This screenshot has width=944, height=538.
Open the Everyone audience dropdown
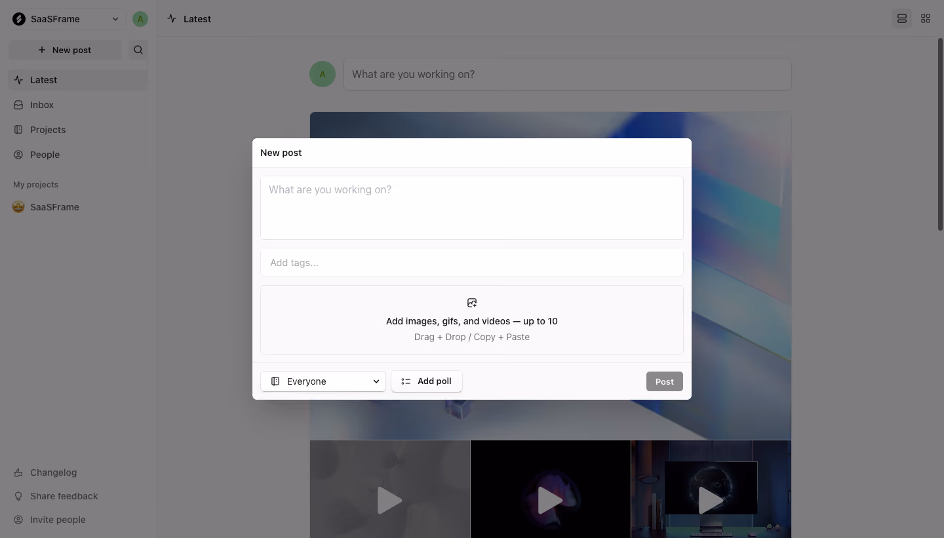pos(323,381)
